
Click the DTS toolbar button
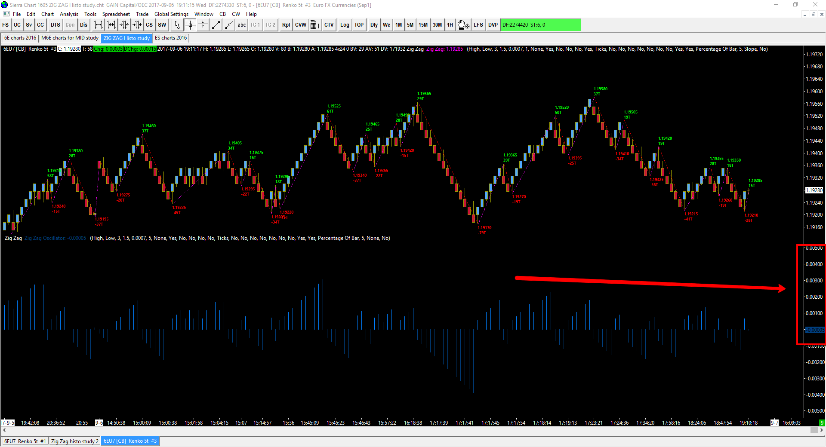coord(55,25)
